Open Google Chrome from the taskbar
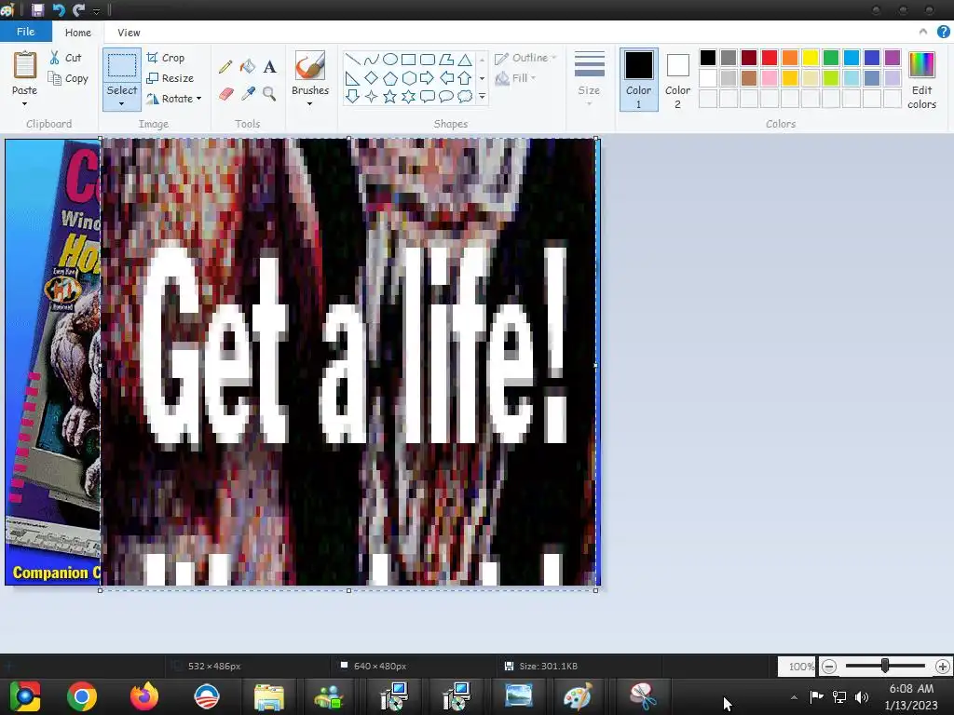 pyautogui.click(x=82, y=696)
